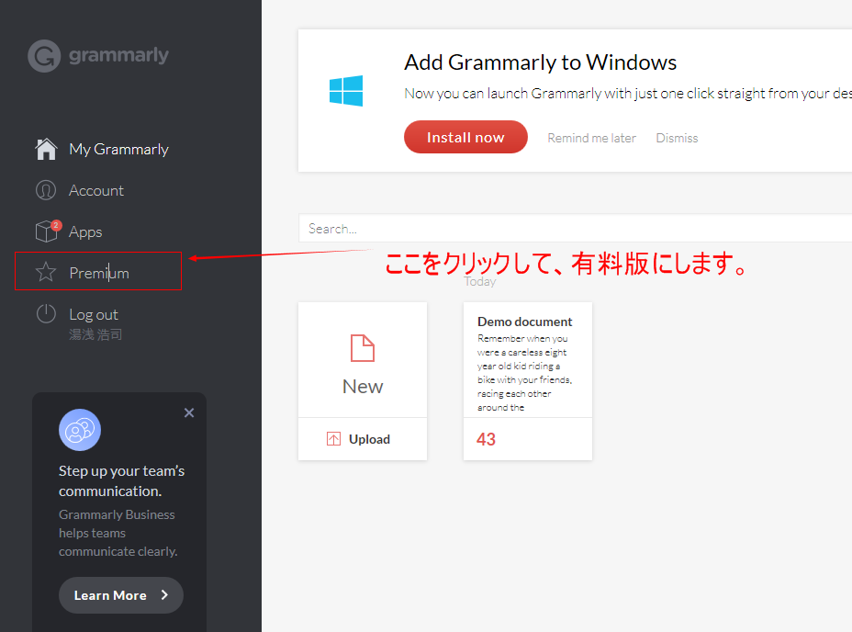
Task: Close the team communication promo card
Action: coord(189,412)
